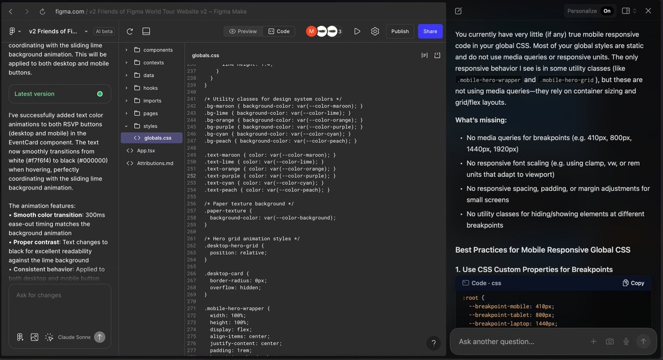663x360 pixels.
Task: Send the prompt with the up-arrow button
Action: click(99, 337)
